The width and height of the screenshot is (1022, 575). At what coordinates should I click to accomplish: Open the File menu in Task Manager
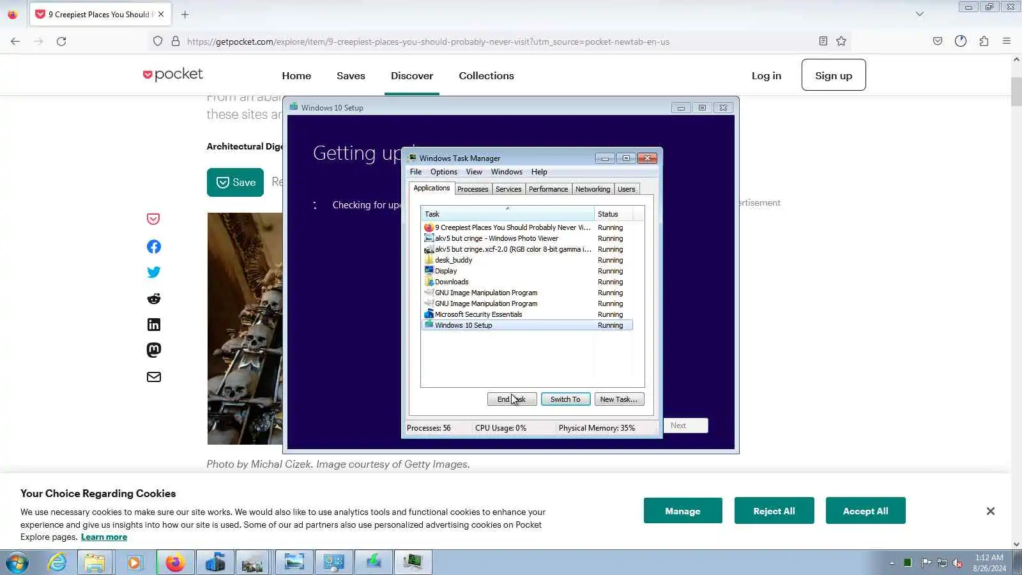(x=416, y=172)
